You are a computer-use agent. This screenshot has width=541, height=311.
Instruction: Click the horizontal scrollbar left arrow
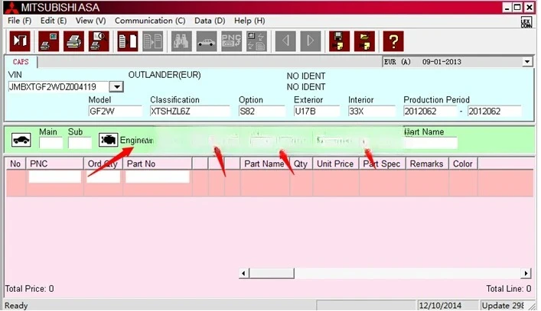pos(243,274)
